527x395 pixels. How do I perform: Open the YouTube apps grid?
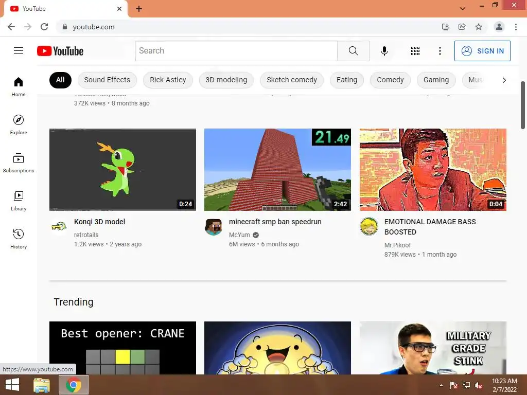click(415, 51)
